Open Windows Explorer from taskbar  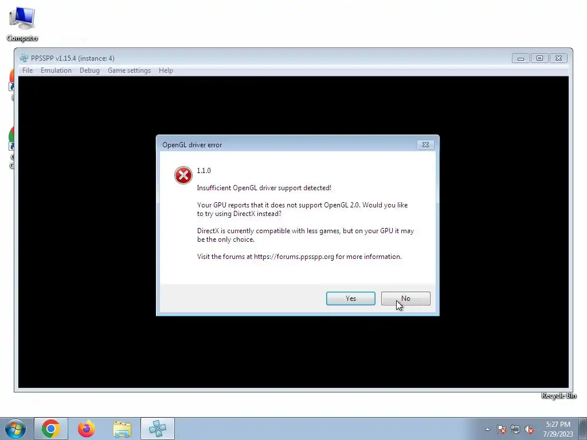click(x=122, y=429)
